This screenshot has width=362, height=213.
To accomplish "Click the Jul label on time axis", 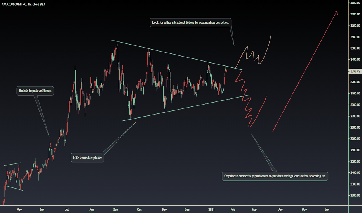I will [x=67, y=210].
